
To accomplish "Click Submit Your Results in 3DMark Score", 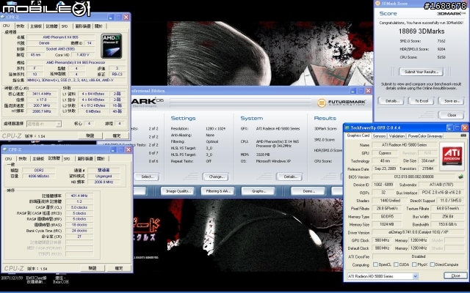I will 421,72.
